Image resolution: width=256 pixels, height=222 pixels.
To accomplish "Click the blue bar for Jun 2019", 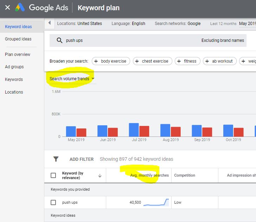I will click(x=102, y=131).
